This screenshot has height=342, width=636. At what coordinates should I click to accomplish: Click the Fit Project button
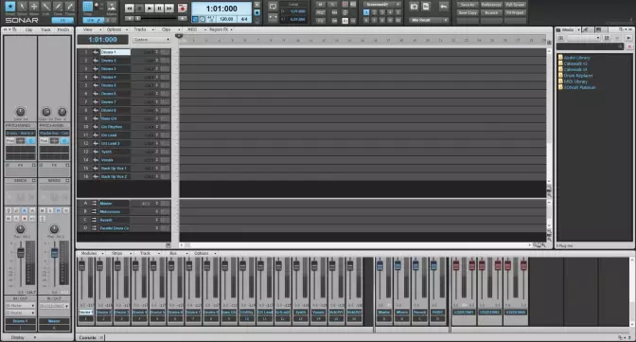coord(515,12)
